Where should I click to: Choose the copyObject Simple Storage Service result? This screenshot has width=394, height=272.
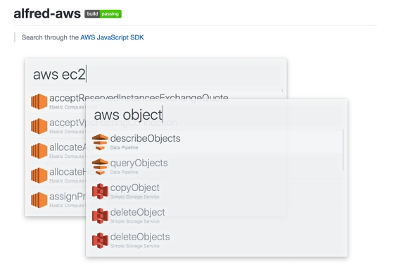tap(217, 192)
